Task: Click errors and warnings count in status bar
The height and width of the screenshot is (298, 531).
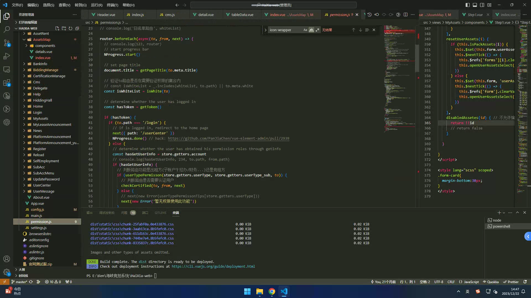Action: click(x=53, y=282)
